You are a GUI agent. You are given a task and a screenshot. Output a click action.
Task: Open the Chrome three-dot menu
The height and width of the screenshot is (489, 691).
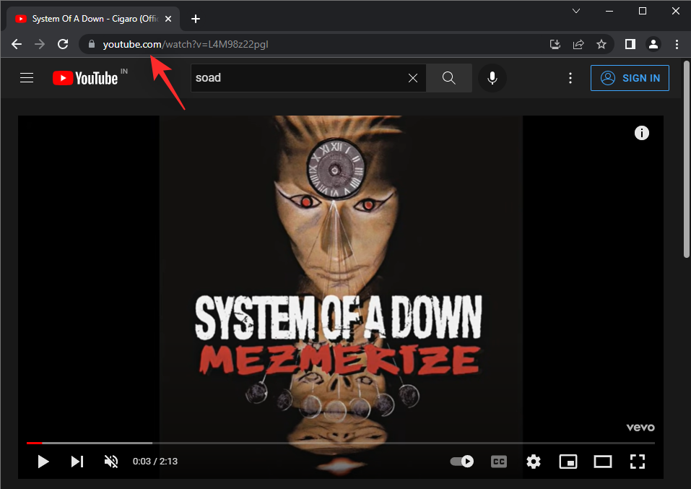[x=677, y=44]
